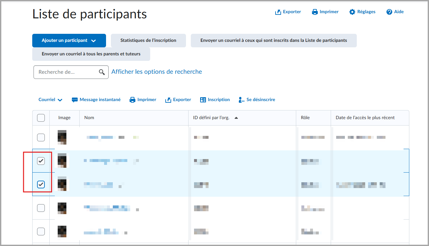Screen dimensions: 429x246
Task: Check the fifth participant row checkbox
Action: (41, 232)
